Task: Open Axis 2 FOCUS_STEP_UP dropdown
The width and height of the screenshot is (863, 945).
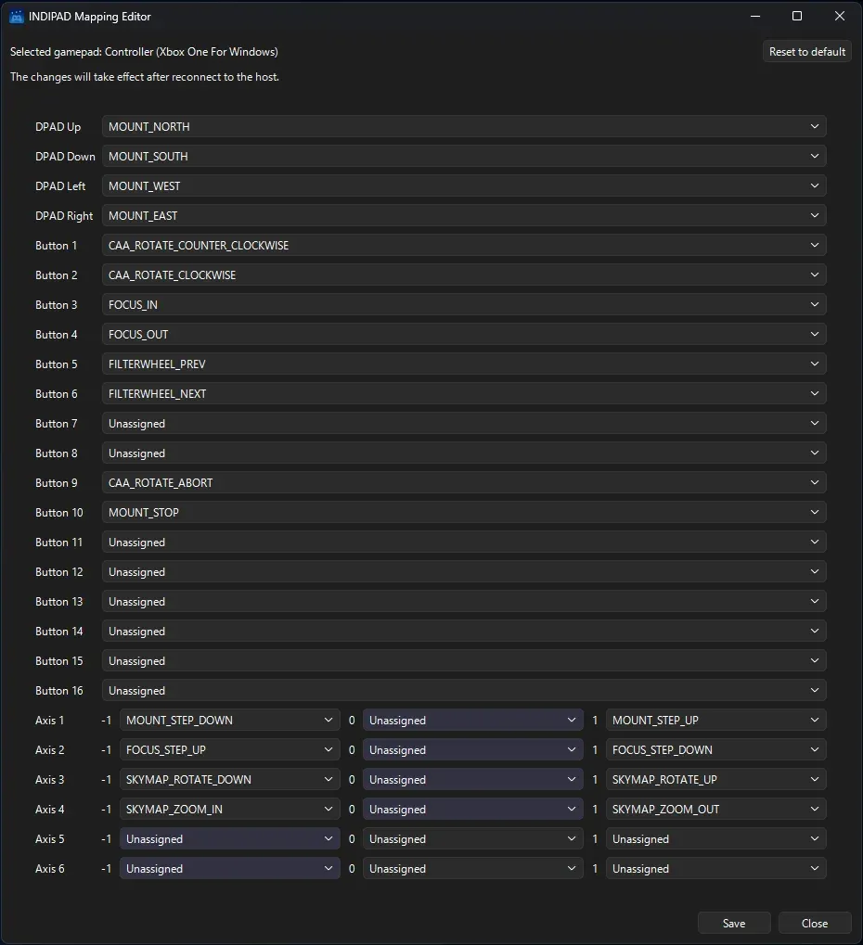Action: click(230, 749)
